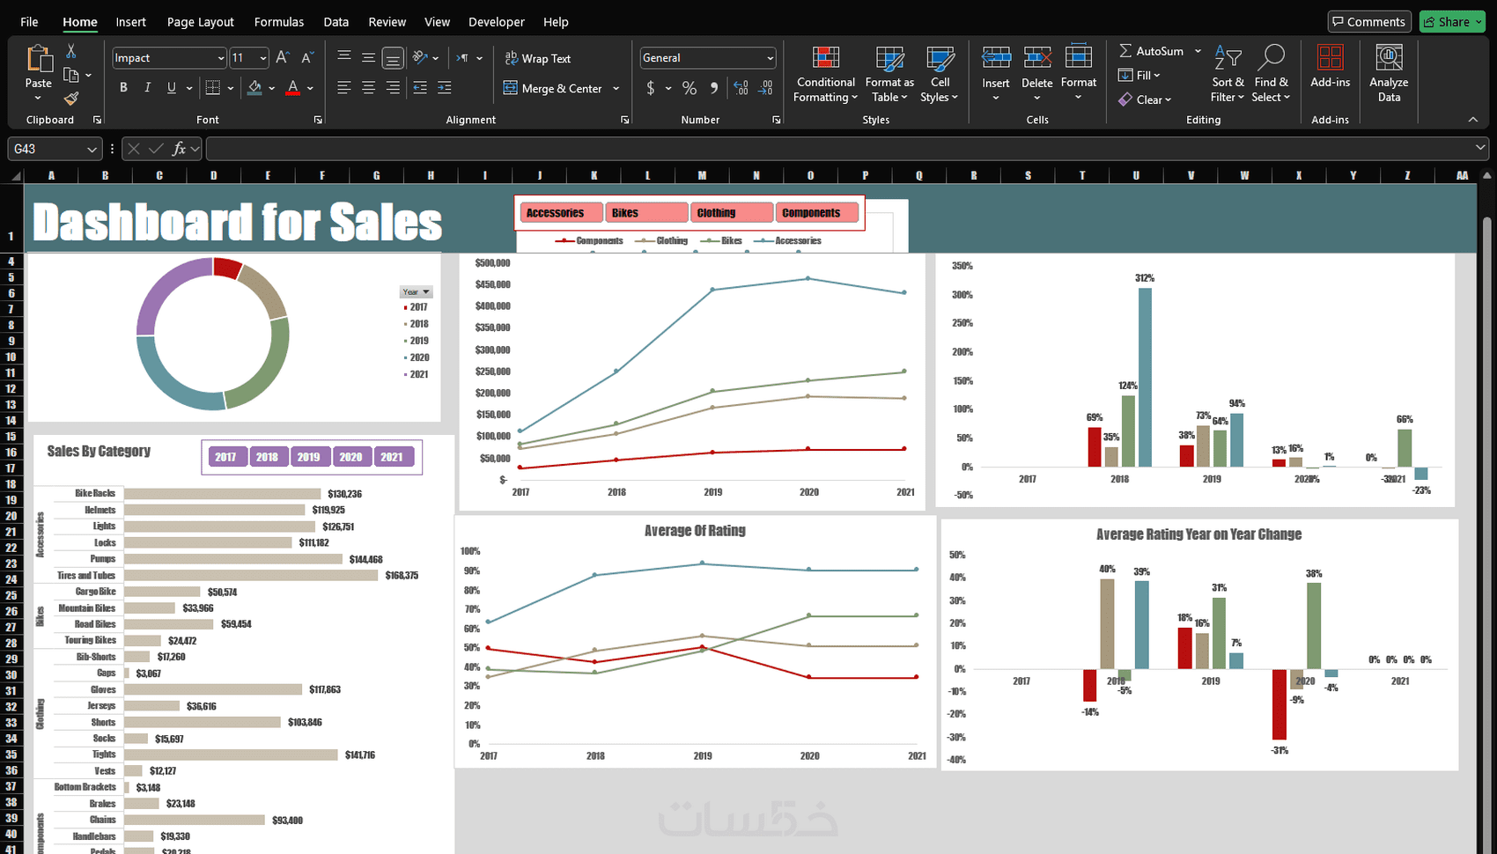
Task: Toggle Italic formatting
Action: 147,87
